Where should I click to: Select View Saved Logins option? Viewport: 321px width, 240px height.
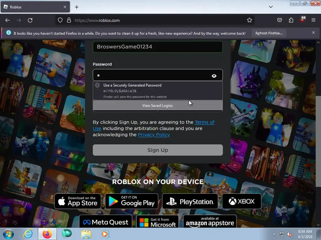tap(158, 106)
